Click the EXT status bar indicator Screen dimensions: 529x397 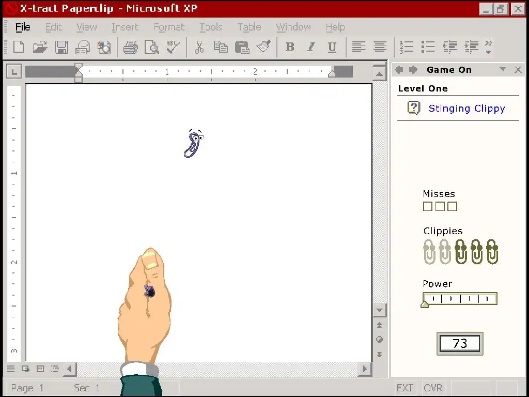pyautogui.click(x=405, y=388)
